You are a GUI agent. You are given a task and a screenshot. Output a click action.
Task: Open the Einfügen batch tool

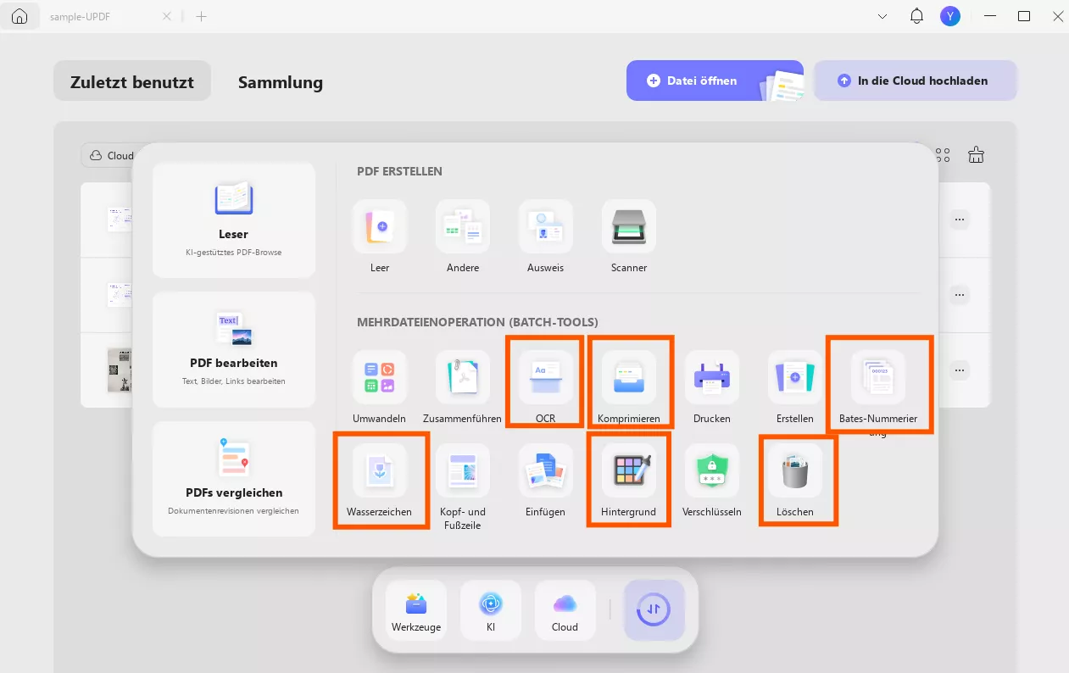click(x=546, y=470)
